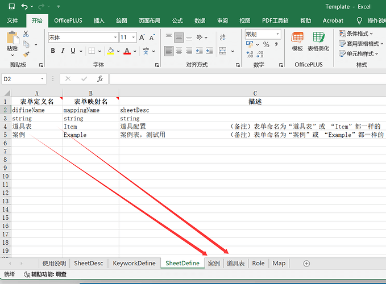Screen dimensions: 386x284
Task: Open the number format 常规 dropdown
Action: pyautogui.click(x=277, y=34)
